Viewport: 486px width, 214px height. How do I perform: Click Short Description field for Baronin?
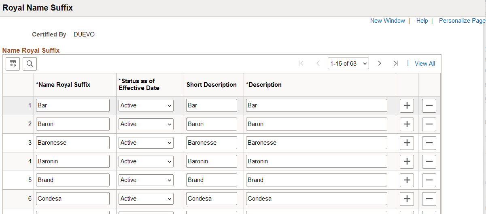pos(212,161)
